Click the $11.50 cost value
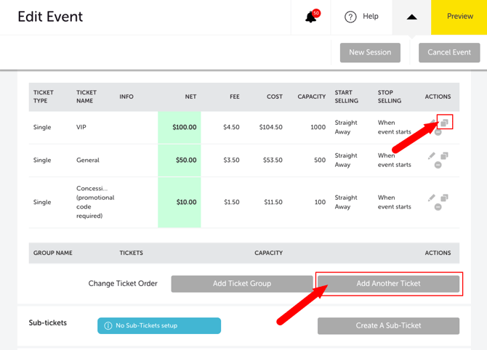 [273, 203]
